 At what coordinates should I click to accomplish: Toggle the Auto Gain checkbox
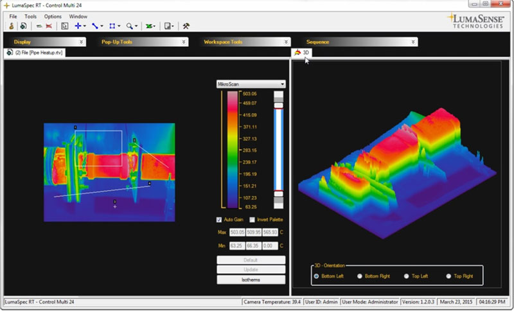coord(219,220)
